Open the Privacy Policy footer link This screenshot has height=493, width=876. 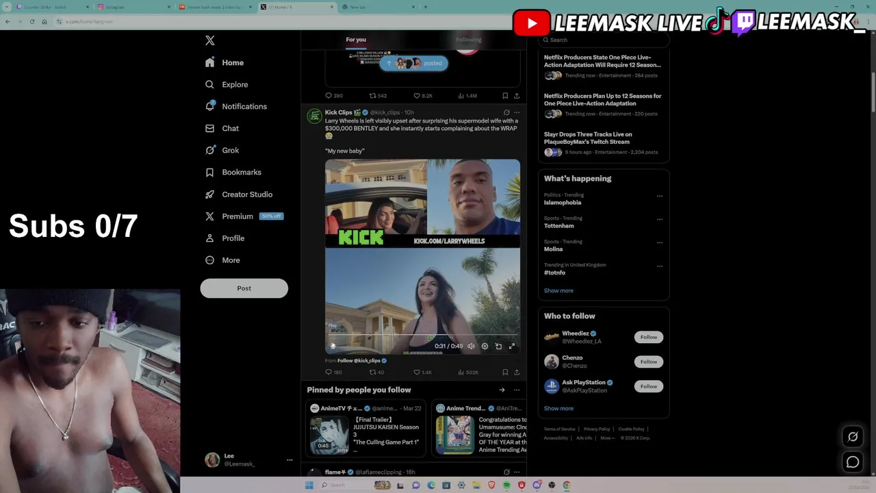597,429
